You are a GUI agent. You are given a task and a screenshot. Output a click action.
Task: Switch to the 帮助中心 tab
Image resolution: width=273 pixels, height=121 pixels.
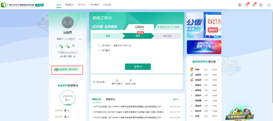click(x=110, y=99)
